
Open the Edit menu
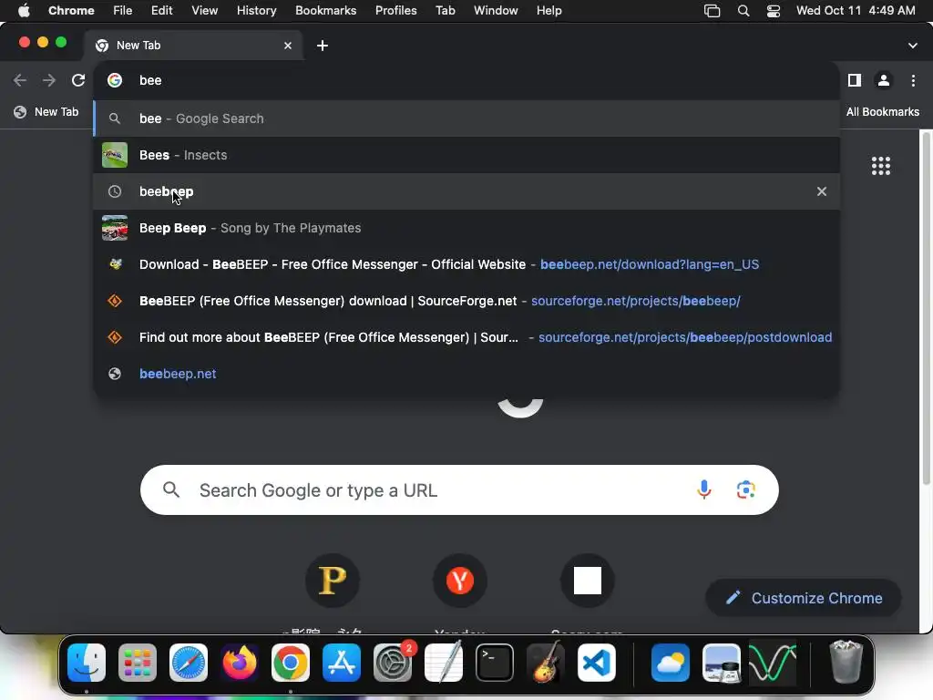[x=162, y=11]
